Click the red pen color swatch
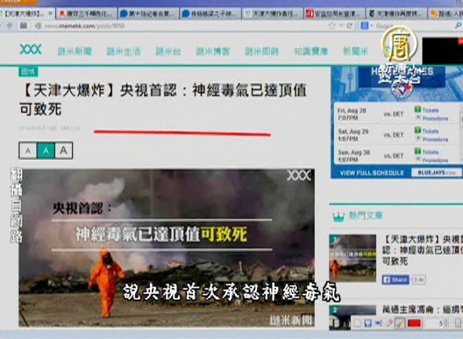 click(x=414, y=323)
